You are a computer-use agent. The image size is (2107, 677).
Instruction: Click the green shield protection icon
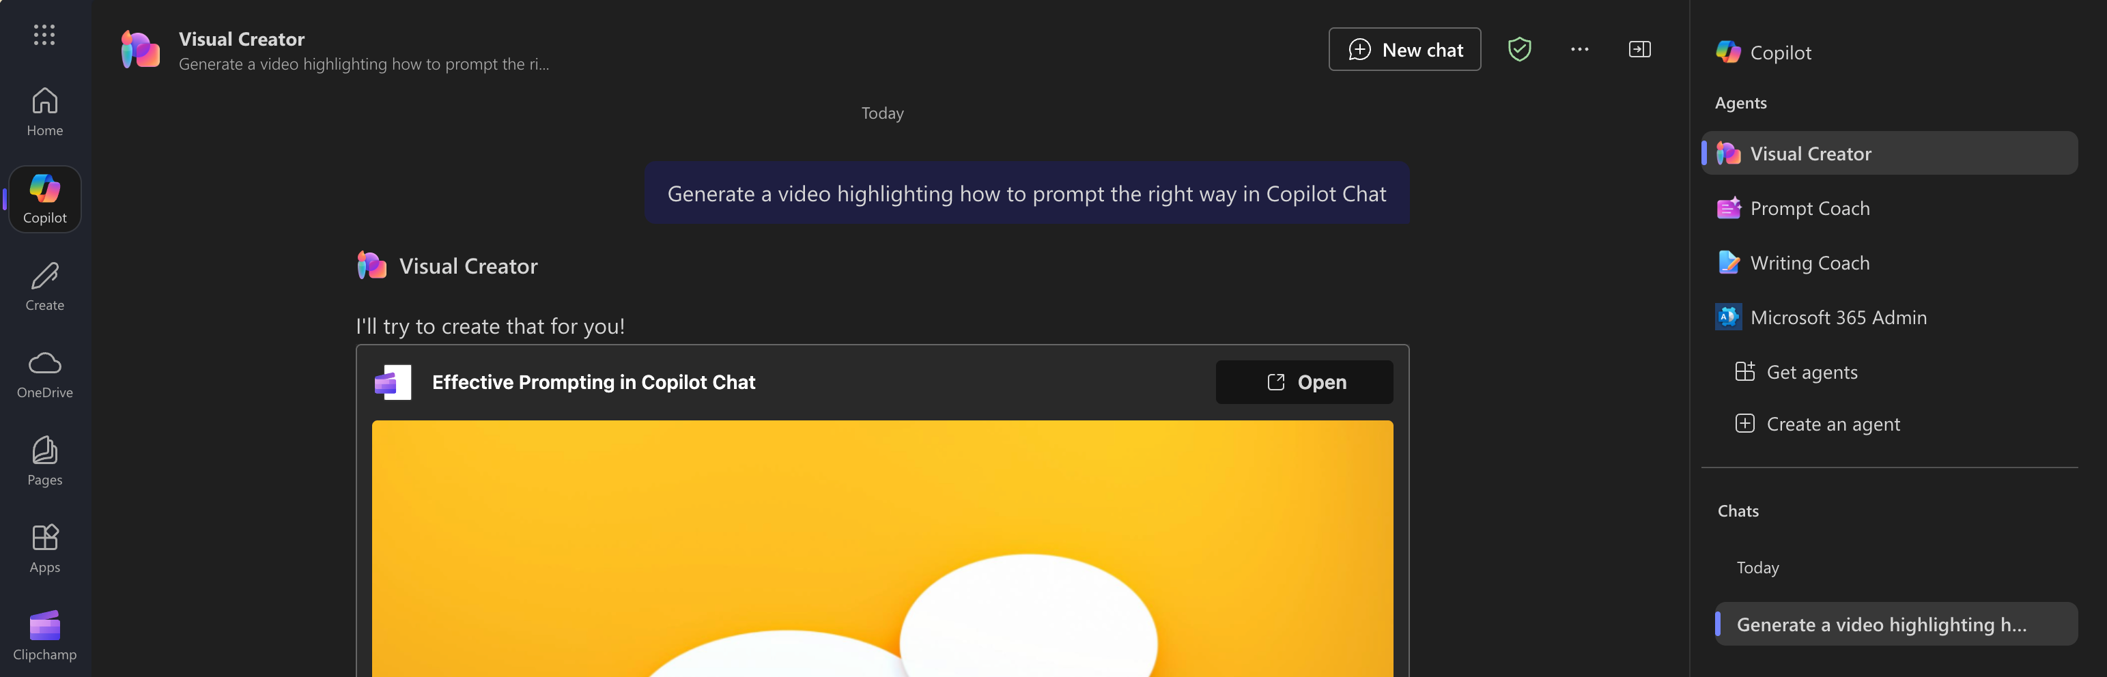(1519, 50)
